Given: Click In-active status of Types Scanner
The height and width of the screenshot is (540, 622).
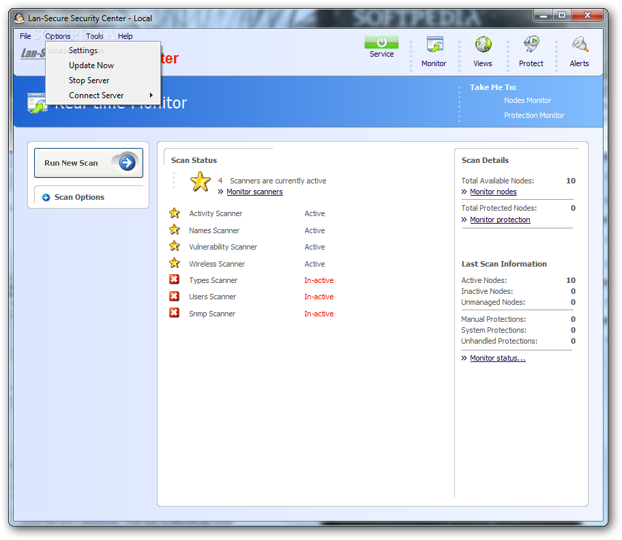Looking at the screenshot, I should point(319,280).
